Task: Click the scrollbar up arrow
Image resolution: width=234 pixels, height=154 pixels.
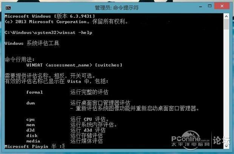Action: (226, 16)
